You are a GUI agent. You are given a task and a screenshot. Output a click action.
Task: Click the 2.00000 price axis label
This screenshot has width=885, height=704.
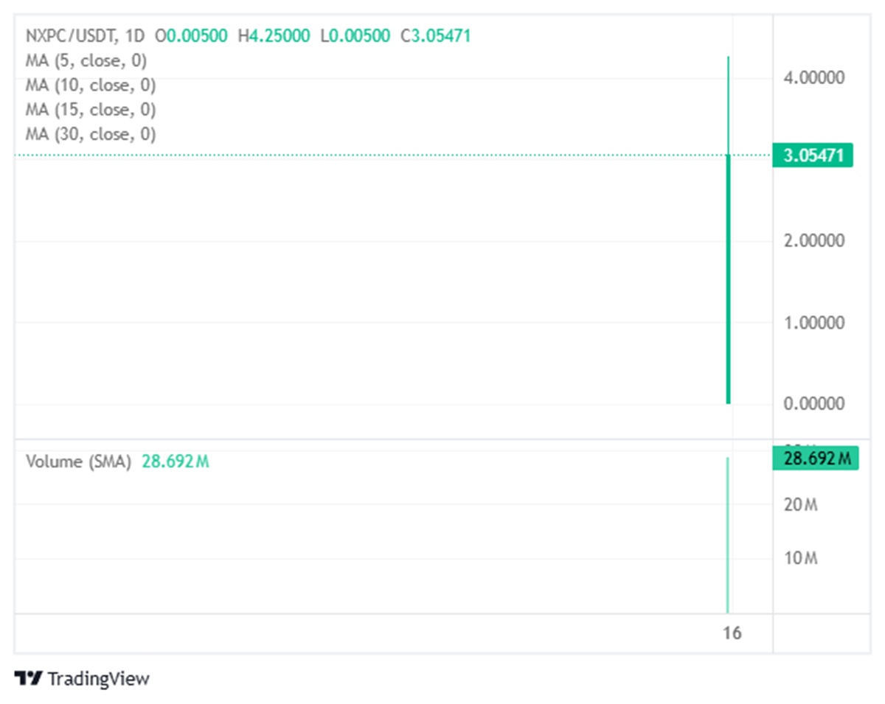pyautogui.click(x=814, y=241)
